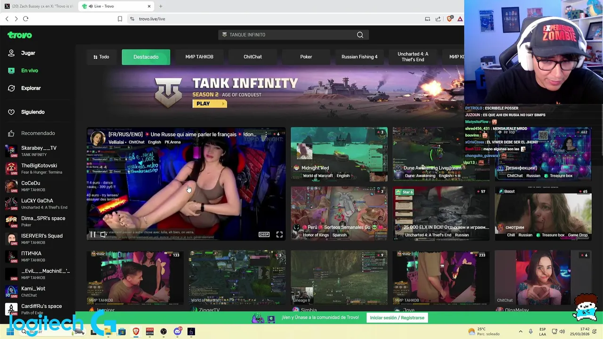Select the Russian Fishing 4 tab
This screenshot has height=339, width=603.
pos(359,57)
